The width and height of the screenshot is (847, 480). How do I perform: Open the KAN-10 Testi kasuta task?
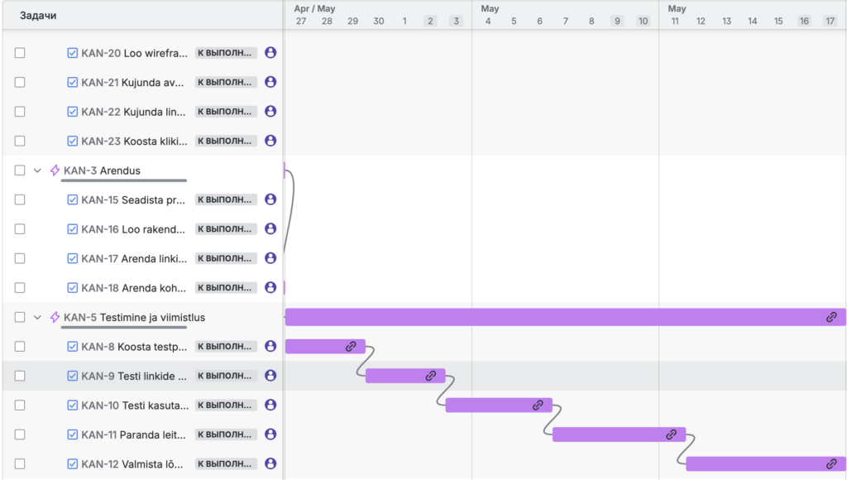[x=135, y=405]
